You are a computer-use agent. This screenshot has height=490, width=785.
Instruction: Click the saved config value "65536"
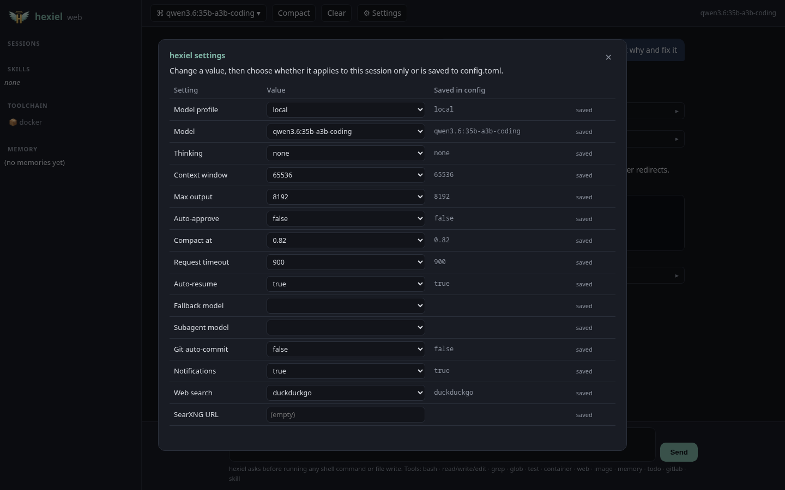[x=444, y=175]
